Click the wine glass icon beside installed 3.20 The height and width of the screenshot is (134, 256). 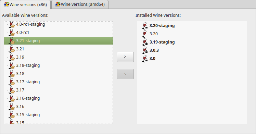(145, 34)
